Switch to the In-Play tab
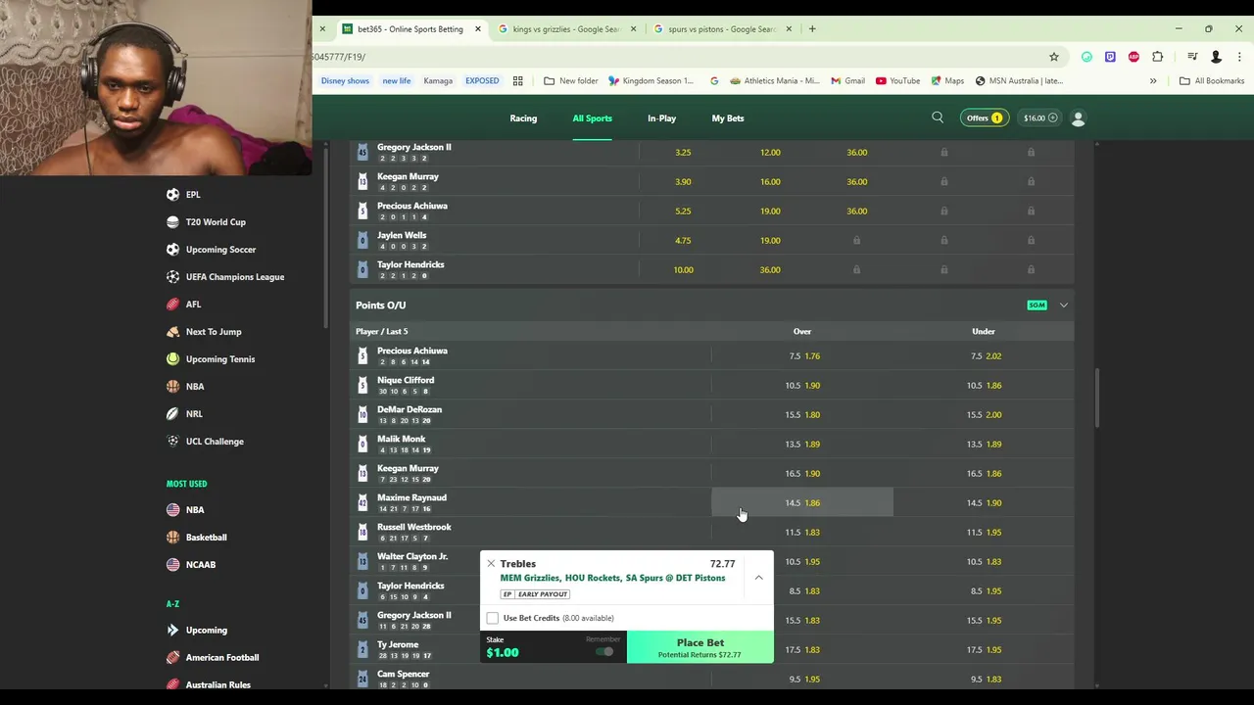The width and height of the screenshot is (1254, 705). pyautogui.click(x=661, y=118)
